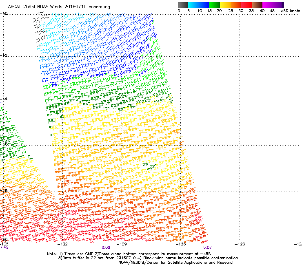
Task: Click the -50 latitude axis label
Action: tap(4, 239)
